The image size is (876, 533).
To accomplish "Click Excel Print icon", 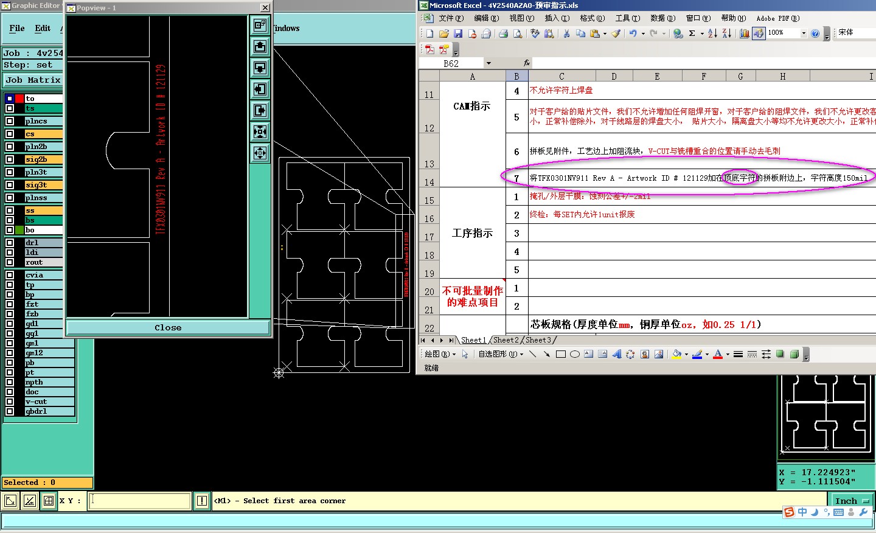I will pos(503,33).
